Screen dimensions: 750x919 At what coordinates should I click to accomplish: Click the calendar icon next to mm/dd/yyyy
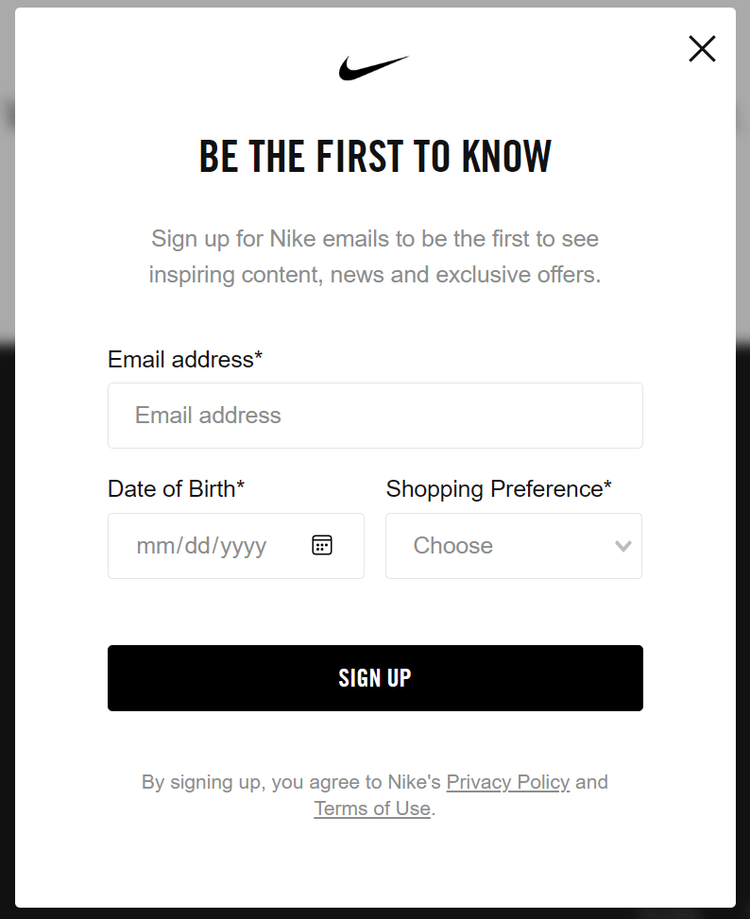point(321,545)
